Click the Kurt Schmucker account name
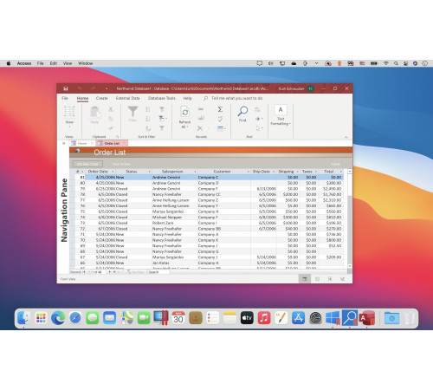This screenshot has width=433, height=390. point(292,88)
